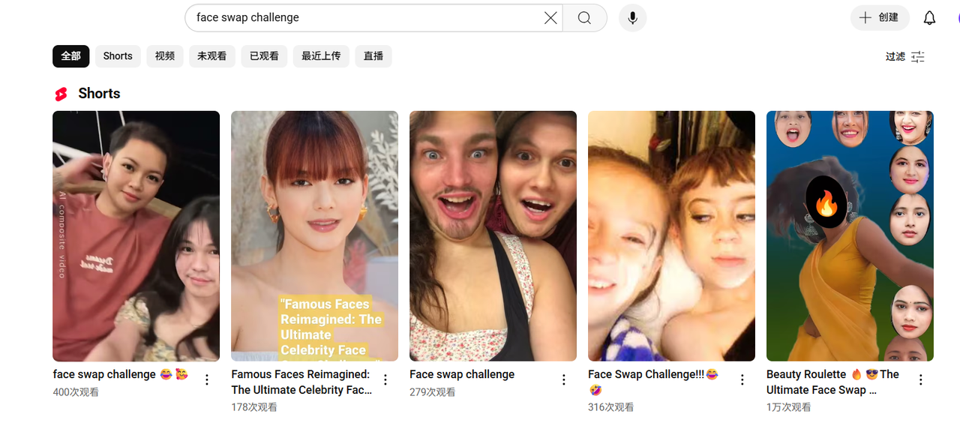This screenshot has height=432, width=960.
Task: Open the three-dot menu for 'Beauty Roulette' video
Action: 920,379
